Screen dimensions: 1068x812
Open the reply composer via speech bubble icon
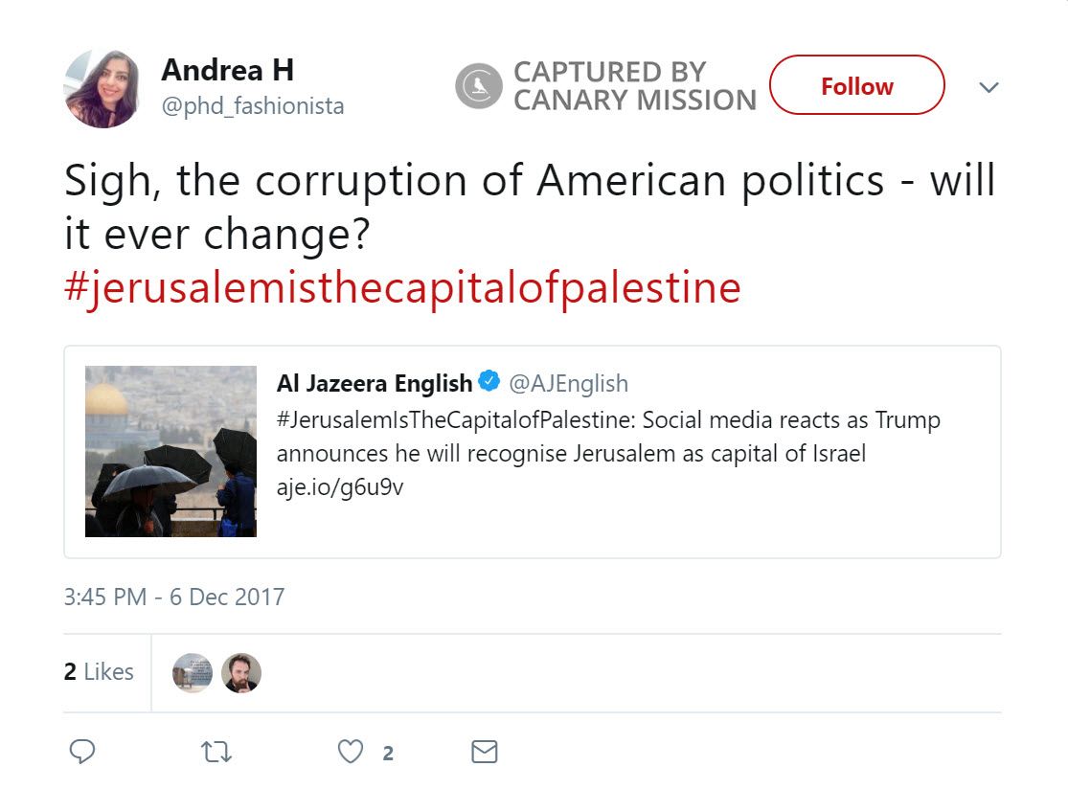[81, 753]
